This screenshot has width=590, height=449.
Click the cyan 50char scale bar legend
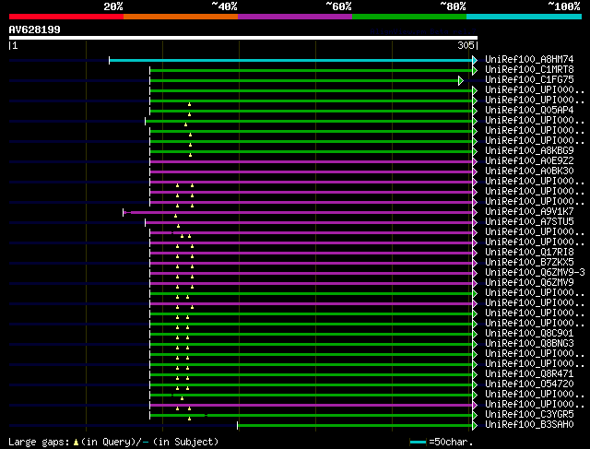(419, 442)
